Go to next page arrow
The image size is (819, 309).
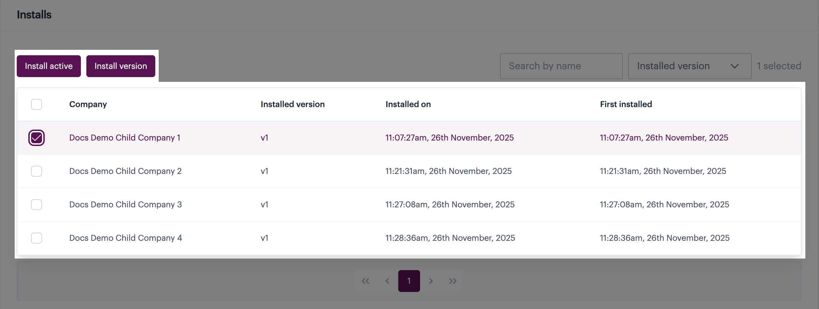[x=431, y=281]
